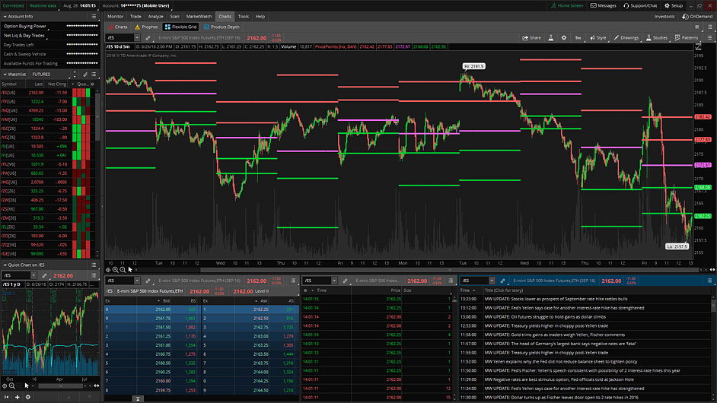Image resolution: width=717 pixels, height=403 pixels.
Task: Click zoom-in magnifier under Quick Chart
Action: click(12, 386)
